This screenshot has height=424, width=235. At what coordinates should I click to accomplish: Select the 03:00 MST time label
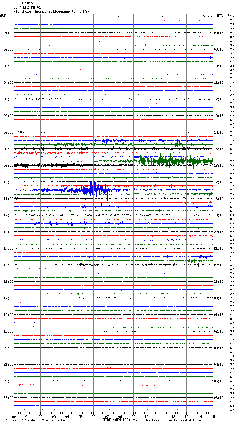(x=9, y=66)
